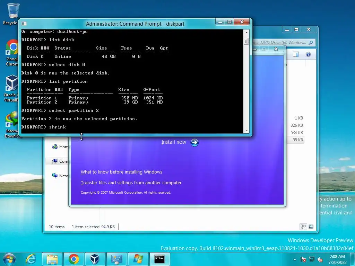This screenshot has height=266, width=355.
Task: Open the Start menu orb
Action: [9, 259]
